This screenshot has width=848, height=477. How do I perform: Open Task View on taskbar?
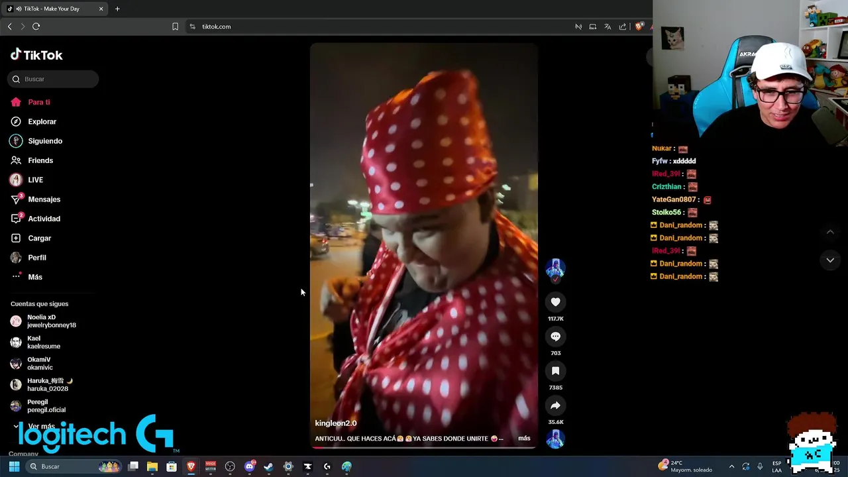pos(133,466)
